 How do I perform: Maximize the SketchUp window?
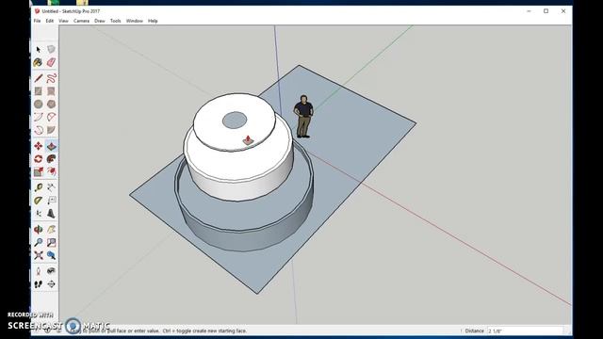546,11
